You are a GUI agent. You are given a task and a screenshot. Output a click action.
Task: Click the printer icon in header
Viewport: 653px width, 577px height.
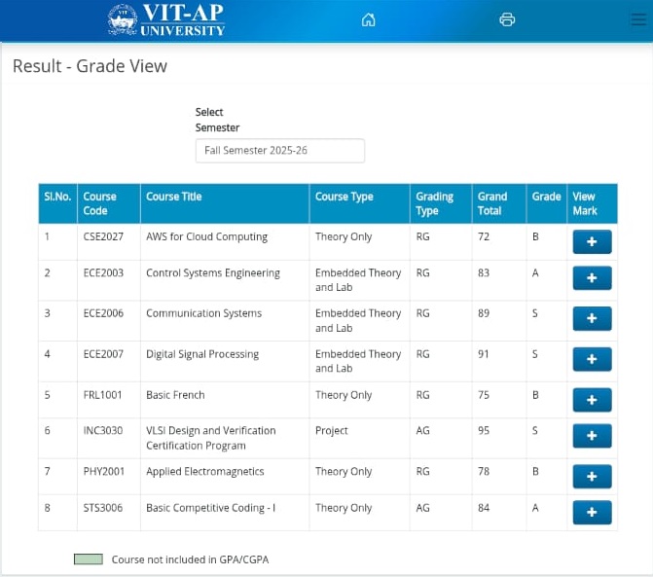tap(507, 19)
